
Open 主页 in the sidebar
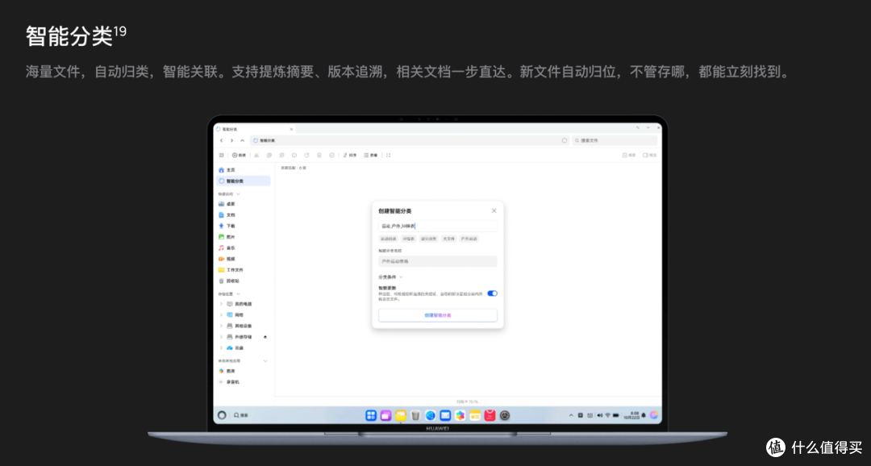click(244, 170)
